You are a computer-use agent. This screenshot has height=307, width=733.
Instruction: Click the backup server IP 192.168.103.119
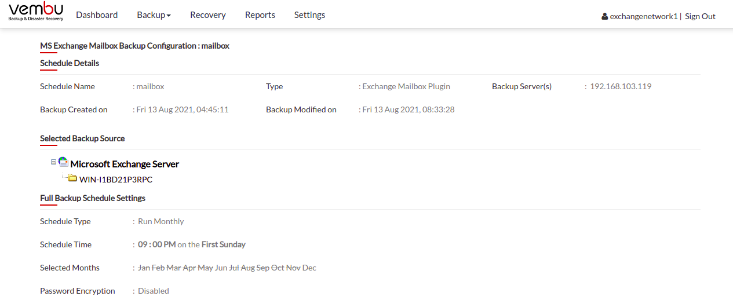621,86
